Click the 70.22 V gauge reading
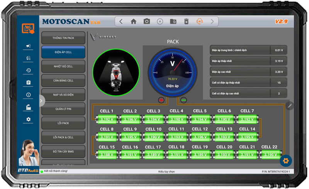Screen dimensions: 309x189 tap(172, 79)
